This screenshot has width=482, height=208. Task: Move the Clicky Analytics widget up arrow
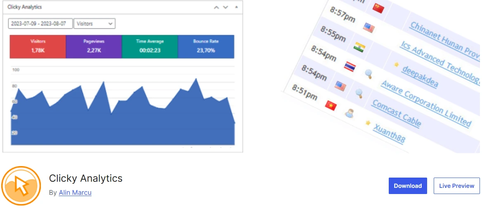point(216,7)
